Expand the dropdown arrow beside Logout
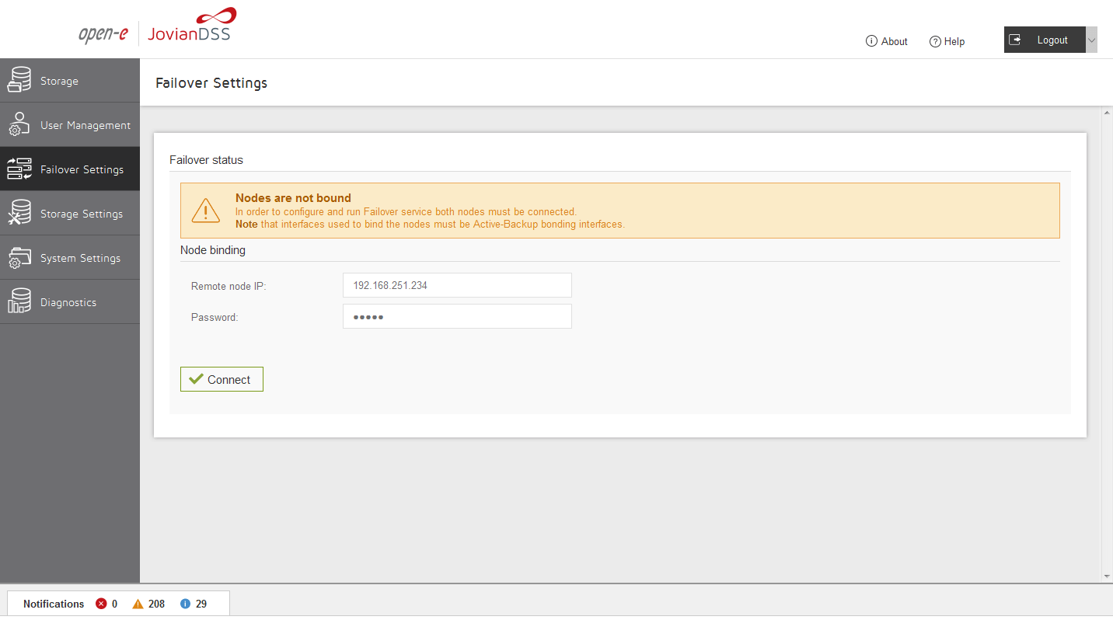The image size is (1113, 620). click(1091, 40)
